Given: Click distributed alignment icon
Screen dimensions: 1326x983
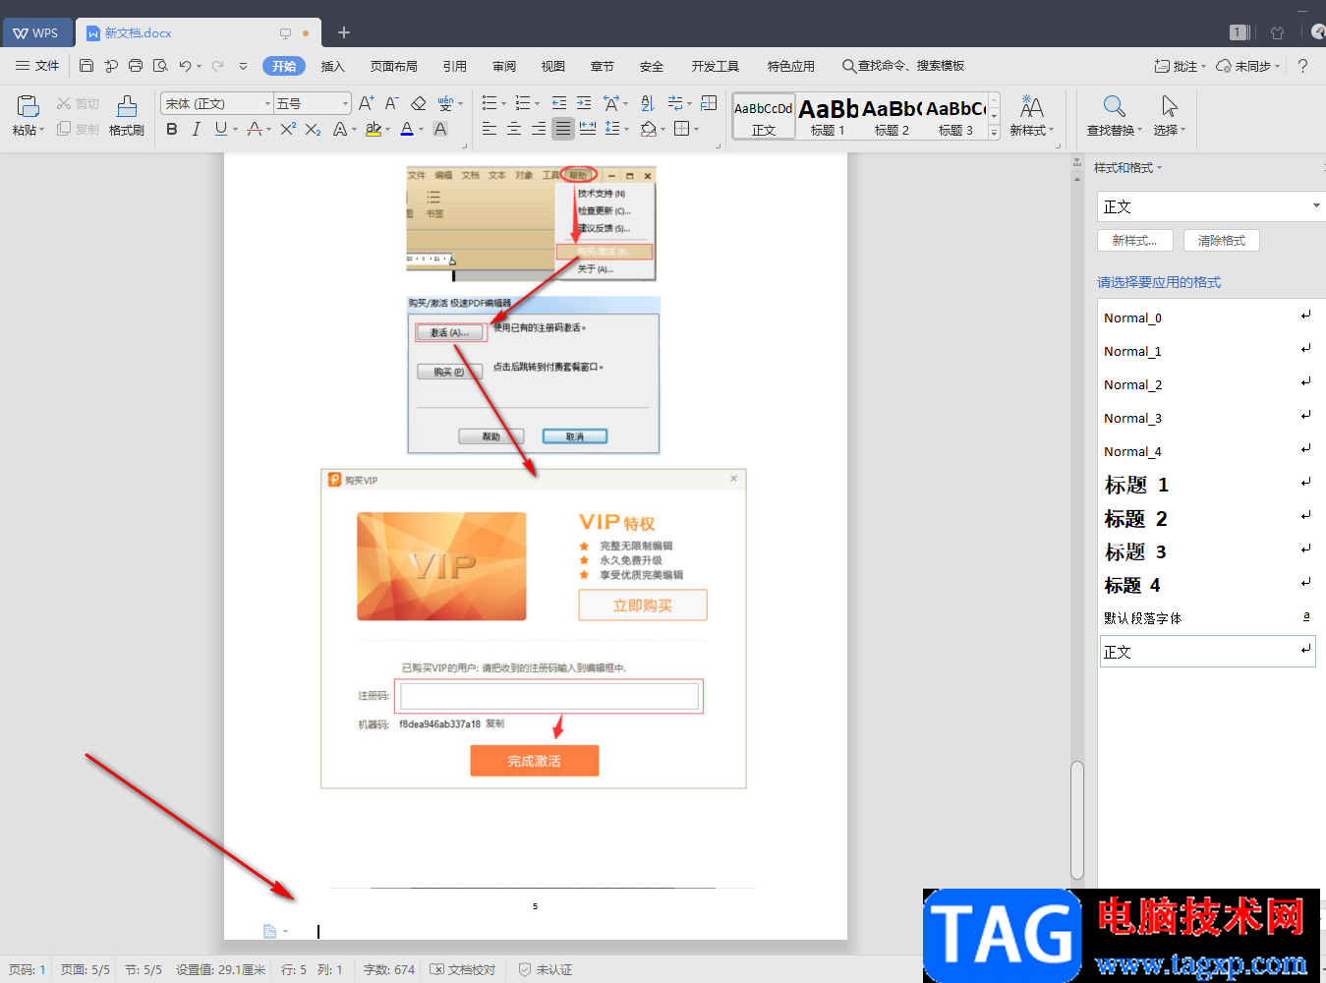Looking at the screenshot, I should tap(588, 129).
